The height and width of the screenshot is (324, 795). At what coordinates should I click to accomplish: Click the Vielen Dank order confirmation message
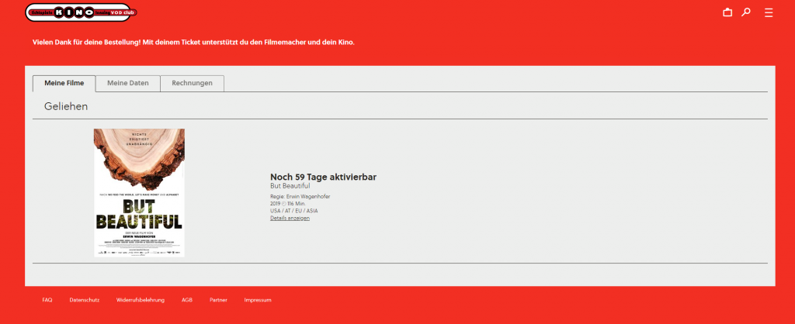pyautogui.click(x=193, y=43)
